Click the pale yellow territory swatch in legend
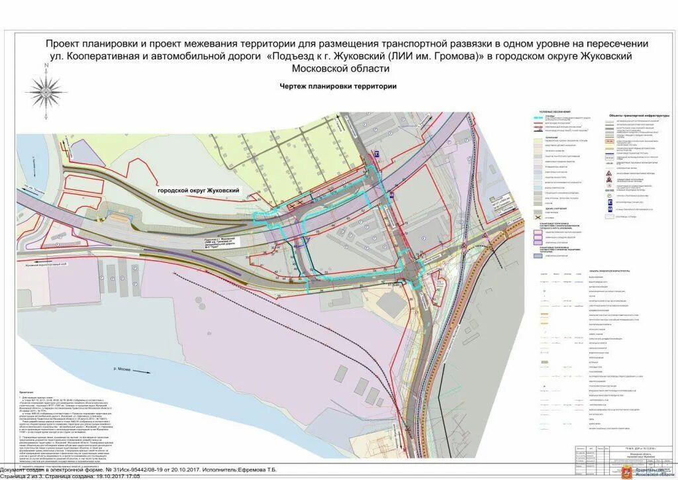The image size is (678, 480). (538, 141)
